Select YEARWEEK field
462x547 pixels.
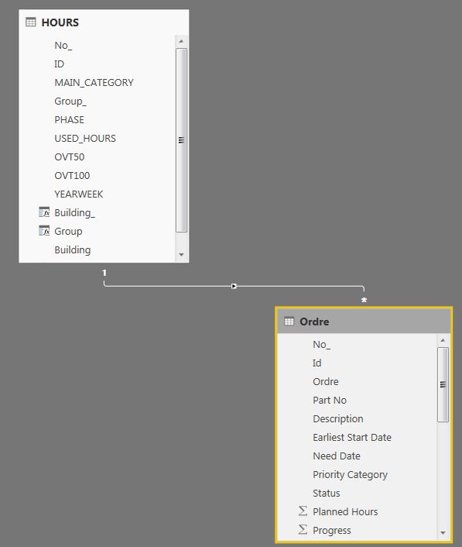click(x=79, y=194)
